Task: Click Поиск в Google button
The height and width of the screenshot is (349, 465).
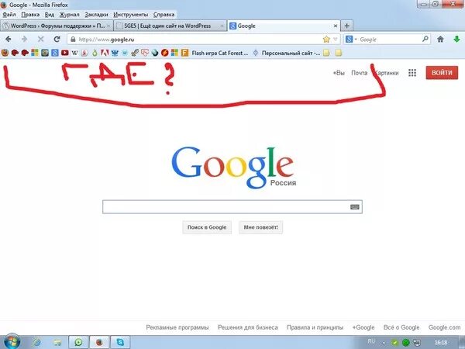Action: (207, 227)
